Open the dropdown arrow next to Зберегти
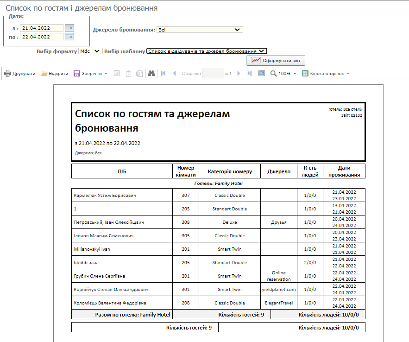This screenshot has height=342, width=409. click(x=106, y=74)
